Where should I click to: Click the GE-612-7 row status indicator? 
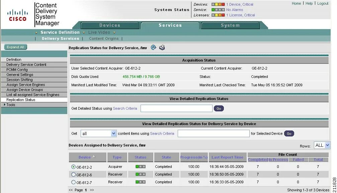pos(140,182)
